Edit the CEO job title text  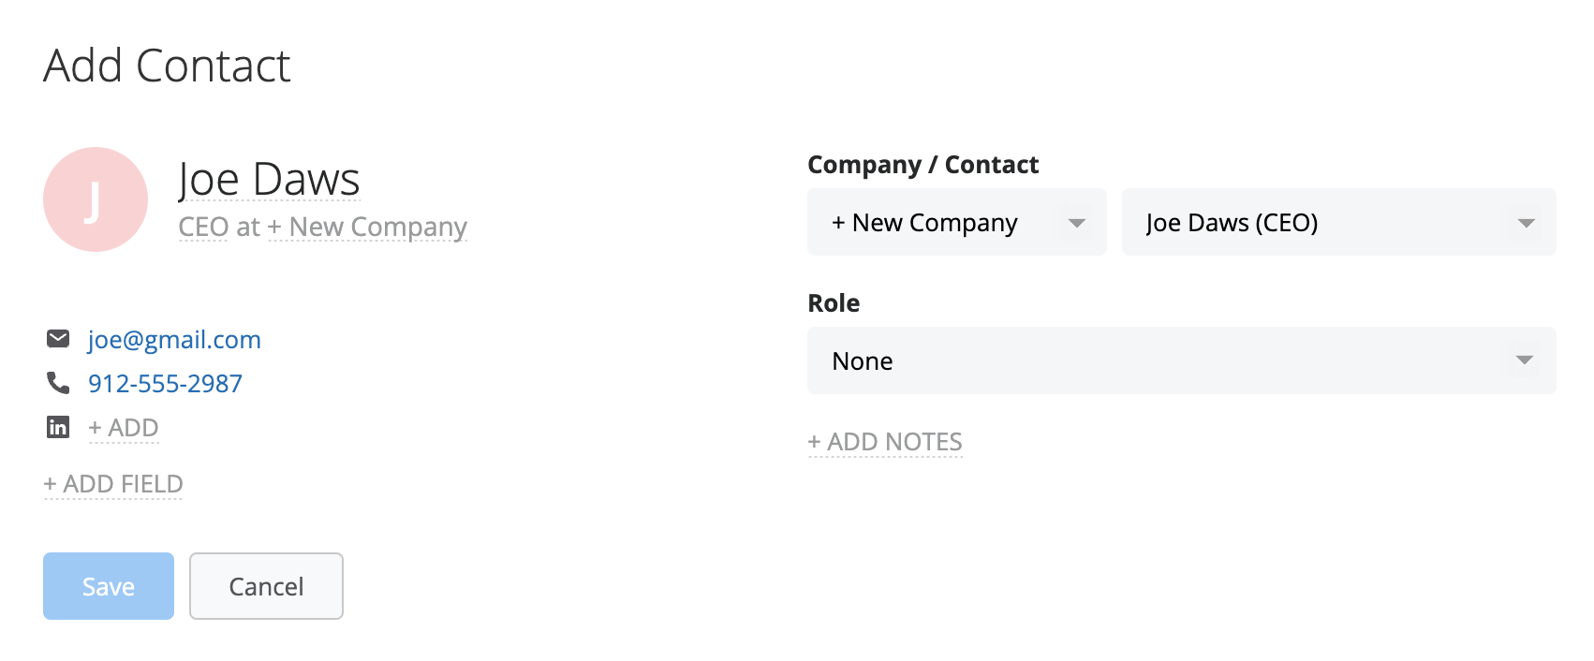click(203, 227)
